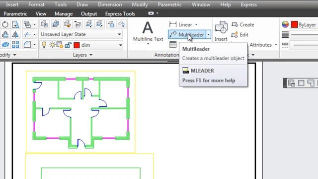Click the Layer Isolate icon
318x179 pixels.
tap(89, 24)
